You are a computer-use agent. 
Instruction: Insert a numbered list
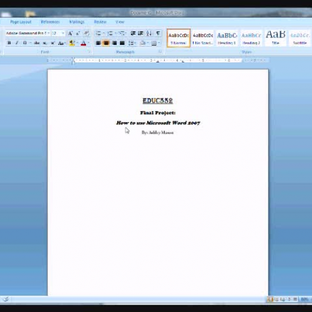[110, 33]
